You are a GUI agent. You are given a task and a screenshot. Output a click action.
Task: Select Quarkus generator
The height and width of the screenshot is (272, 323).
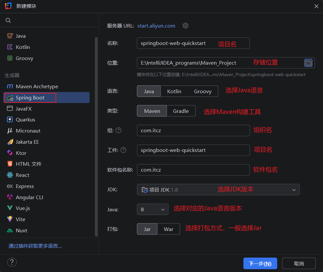(47, 119)
